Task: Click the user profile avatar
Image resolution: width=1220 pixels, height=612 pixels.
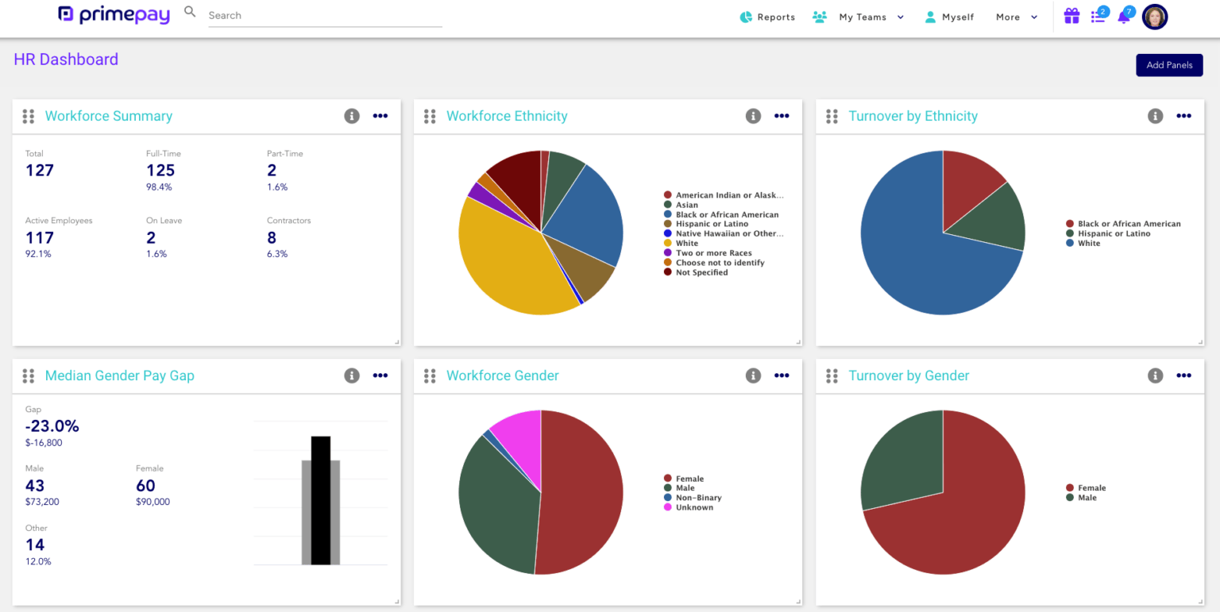Action: pos(1154,17)
